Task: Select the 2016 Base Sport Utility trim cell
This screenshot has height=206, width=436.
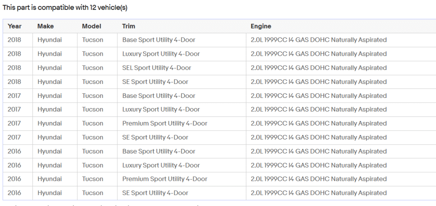Action: tap(159, 151)
